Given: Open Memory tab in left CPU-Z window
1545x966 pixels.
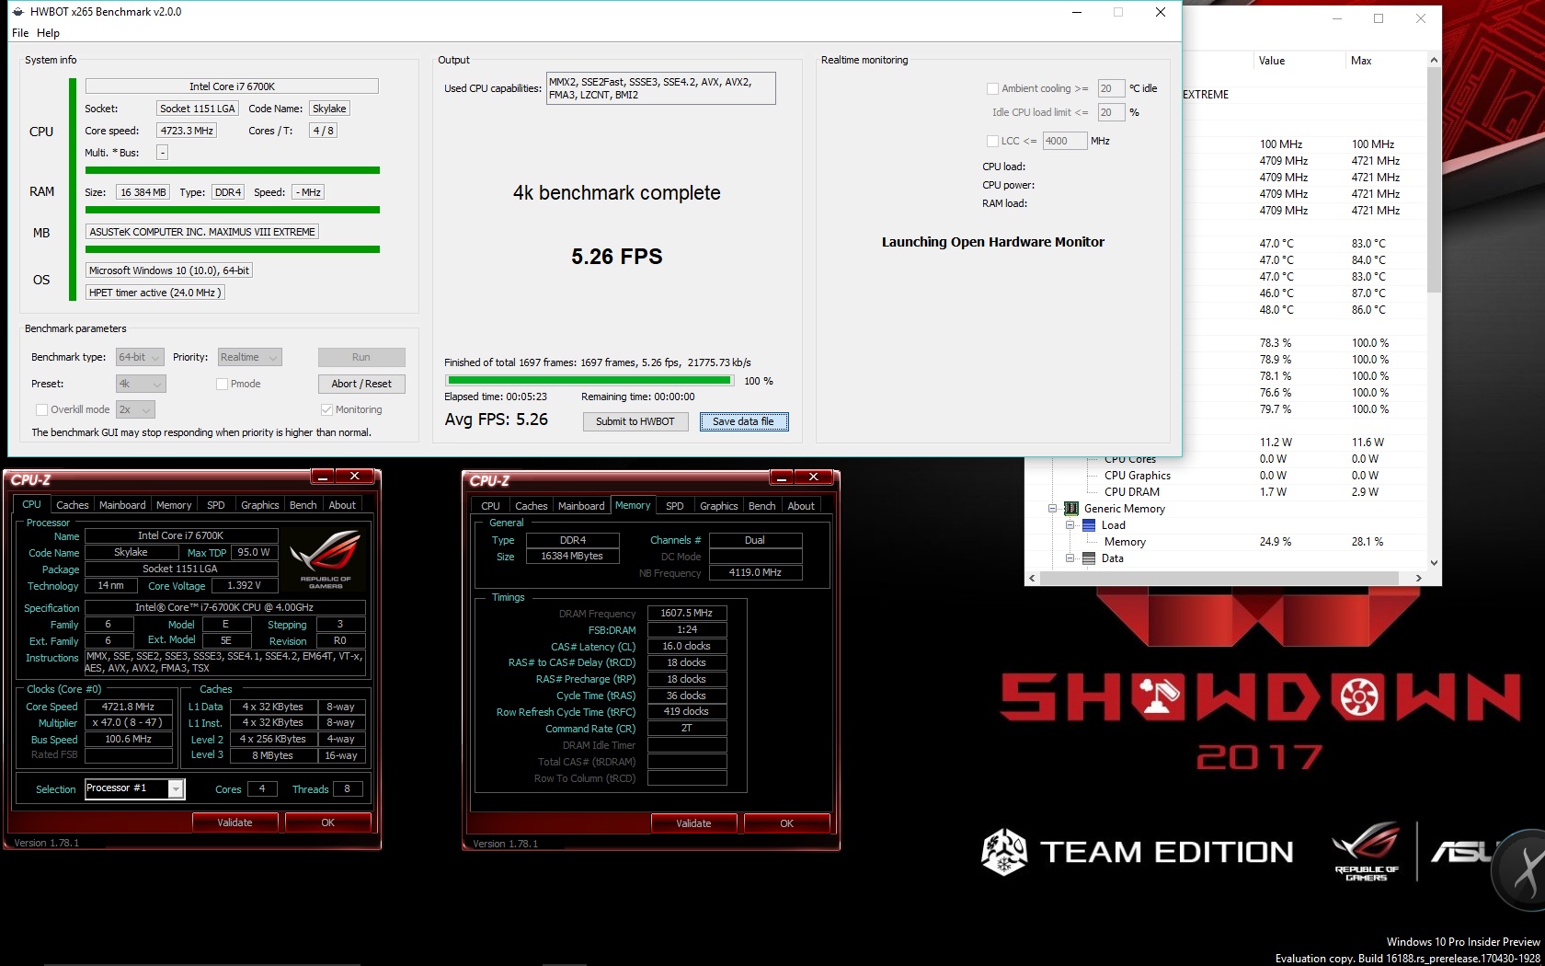Looking at the screenshot, I should click(174, 505).
